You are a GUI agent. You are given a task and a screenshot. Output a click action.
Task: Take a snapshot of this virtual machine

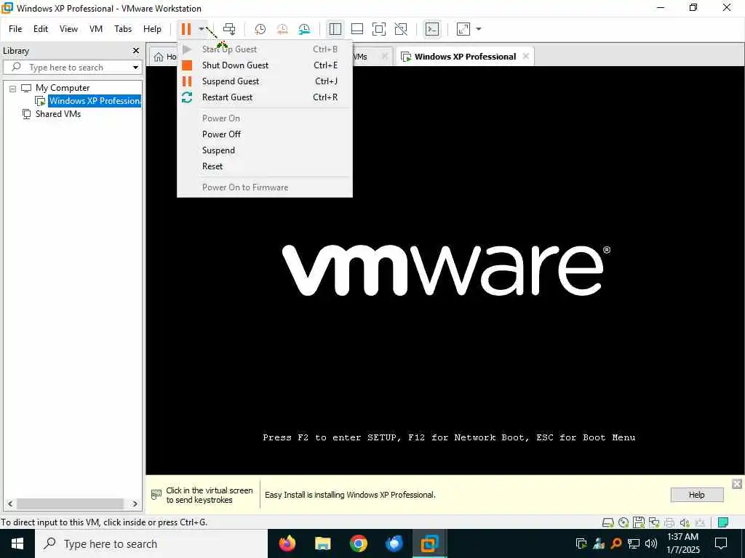click(260, 29)
